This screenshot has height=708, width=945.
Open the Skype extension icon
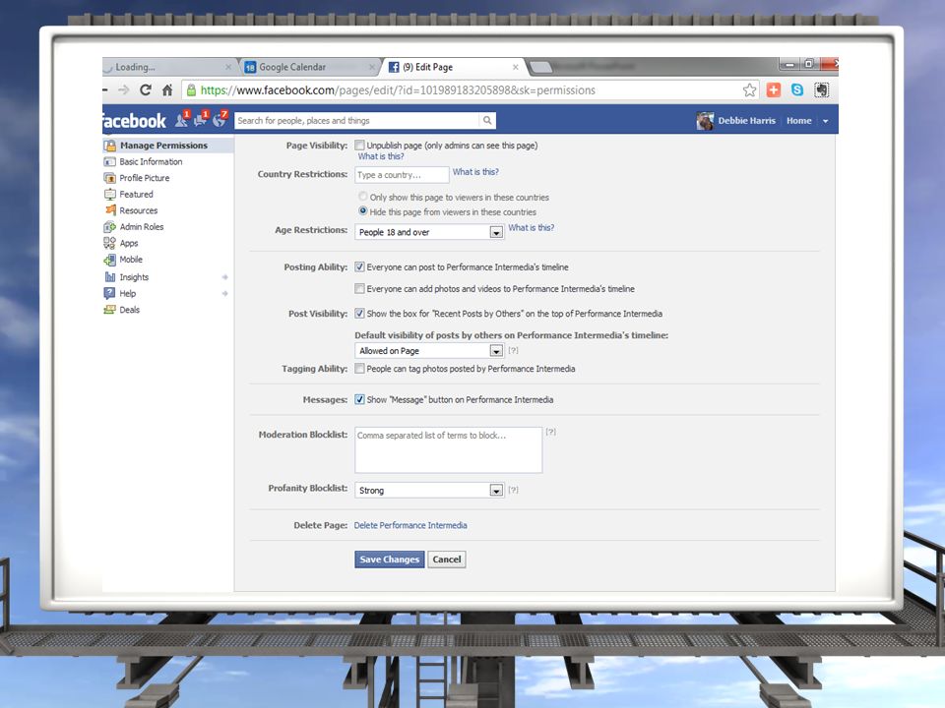[797, 90]
